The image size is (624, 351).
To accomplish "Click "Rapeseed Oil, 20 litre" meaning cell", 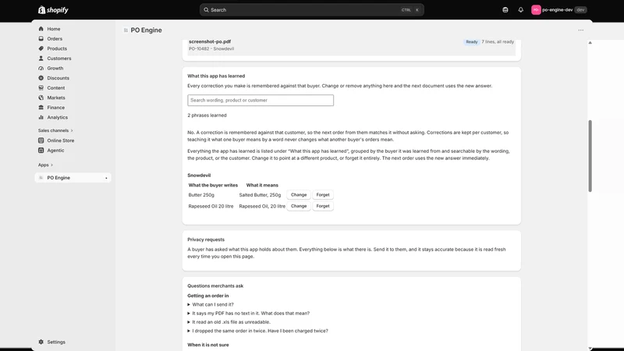I will pos(262,206).
